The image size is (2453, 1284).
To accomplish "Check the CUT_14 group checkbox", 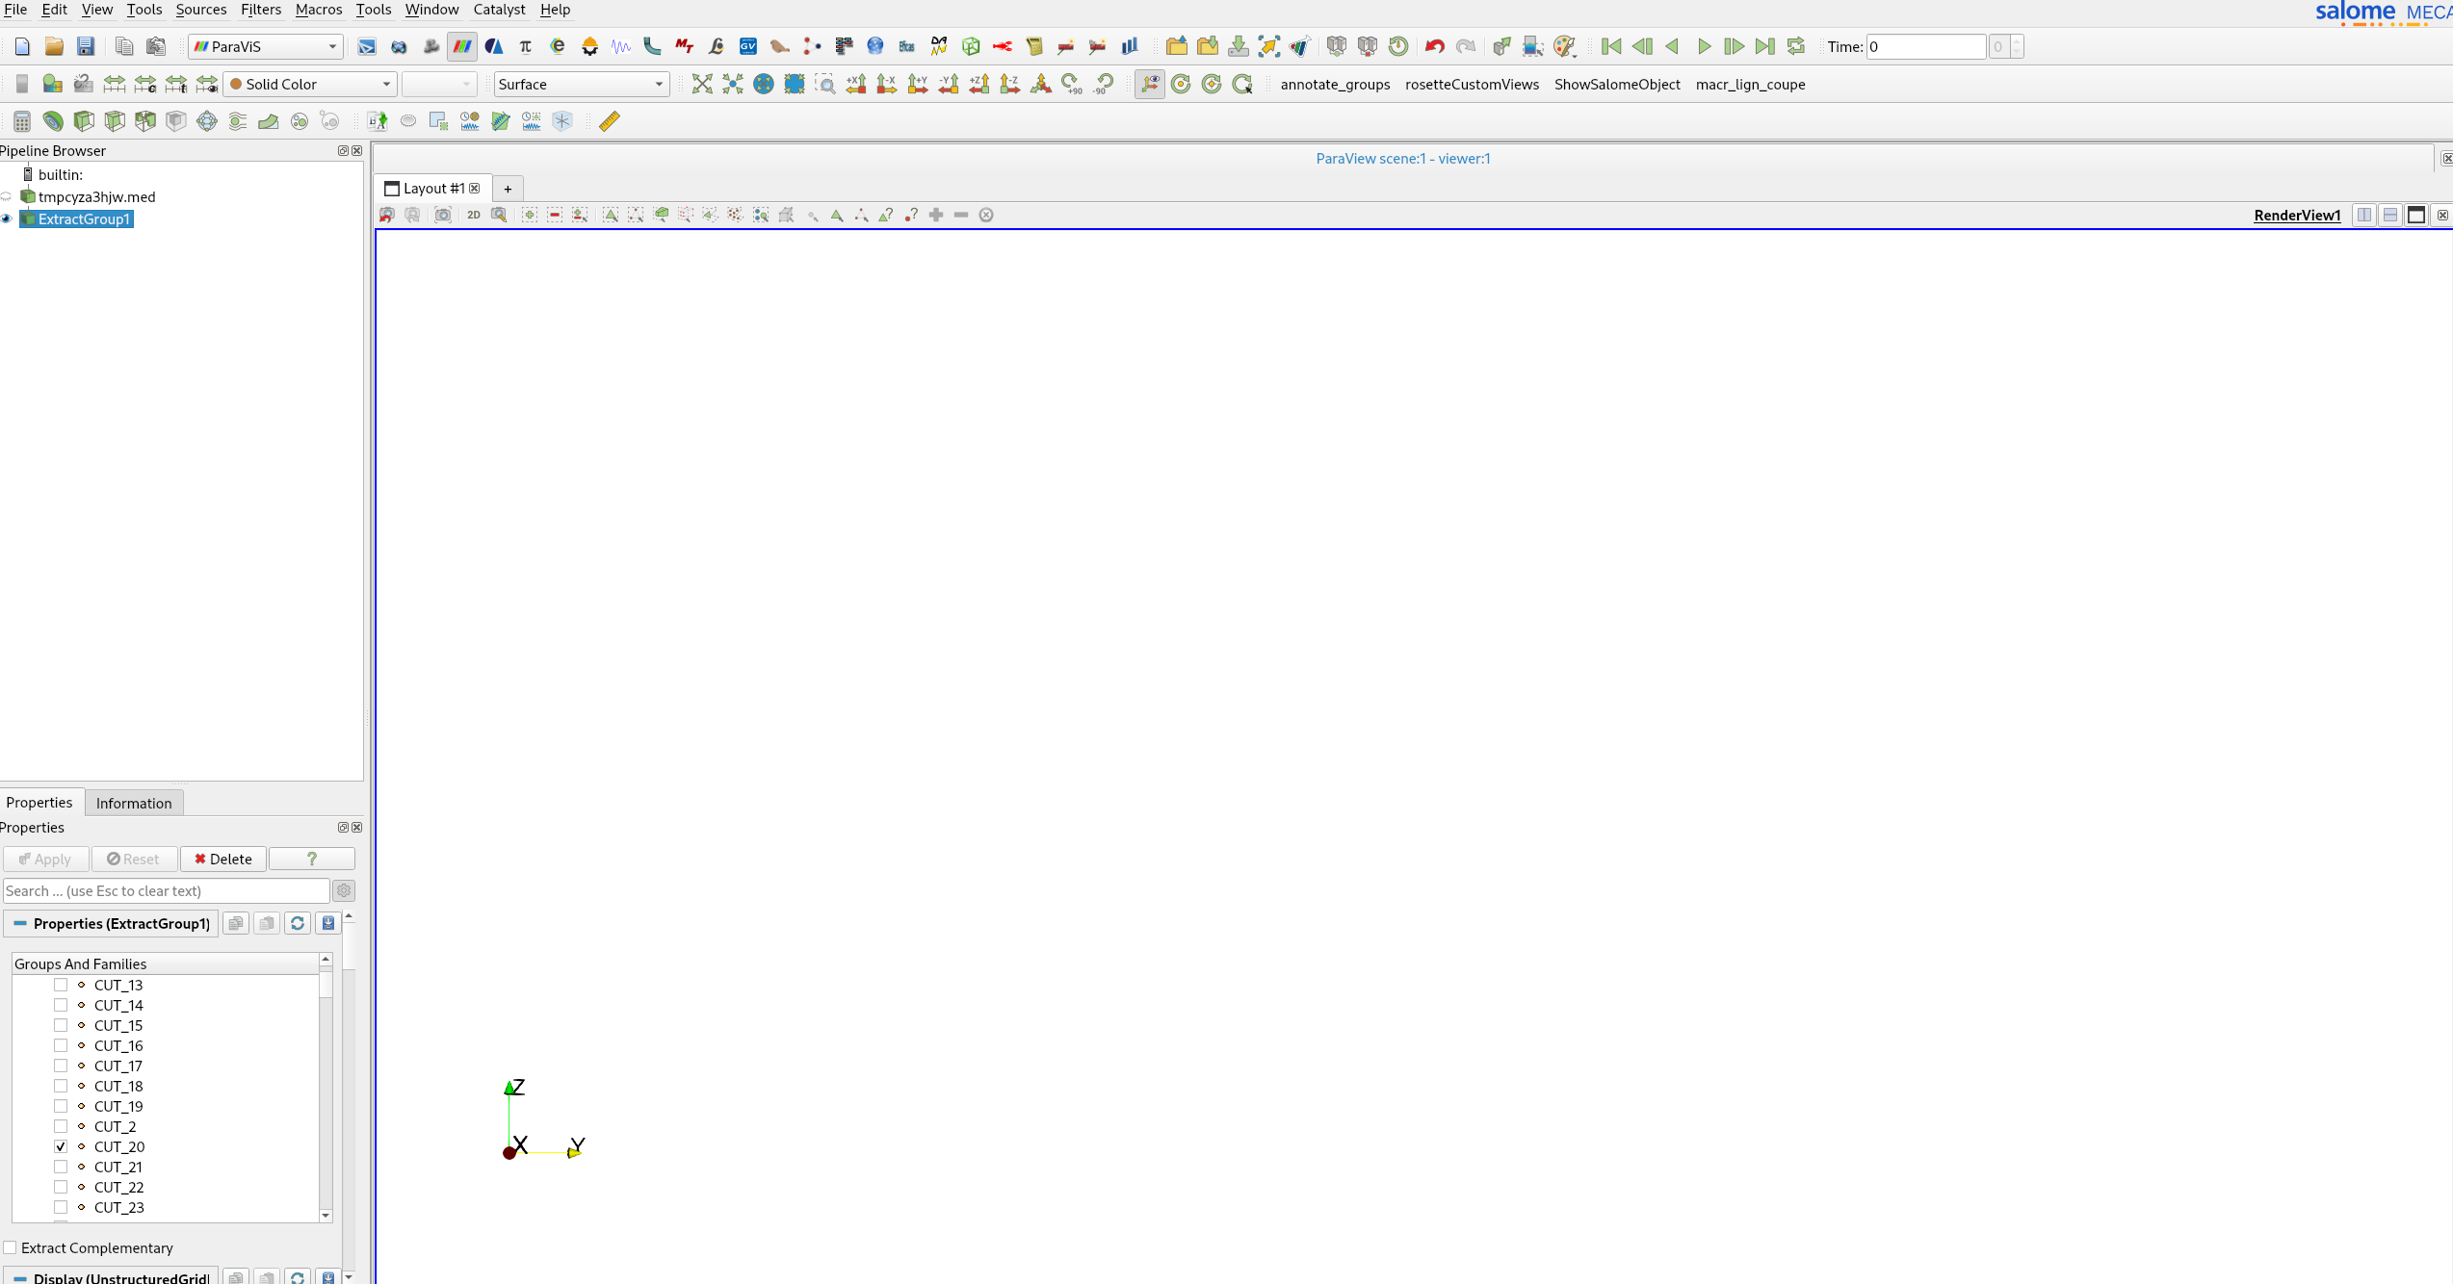I will click(61, 1005).
